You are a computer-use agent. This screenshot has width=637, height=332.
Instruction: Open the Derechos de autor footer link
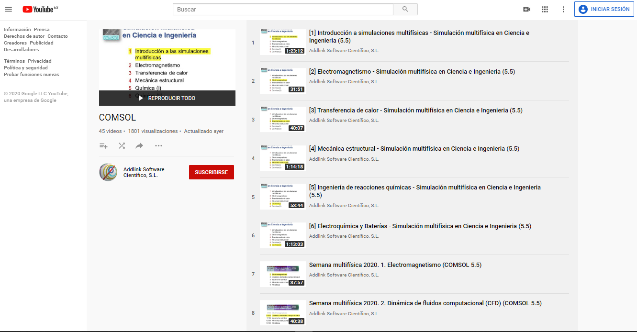(24, 36)
